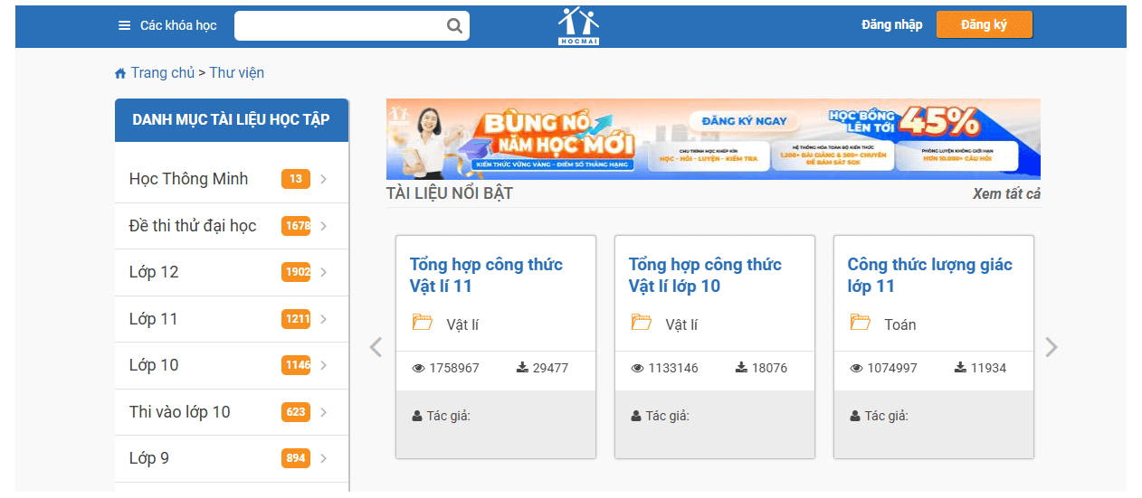Click the Đăng ký button
This screenshot has height=498, width=1142.
(x=984, y=25)
